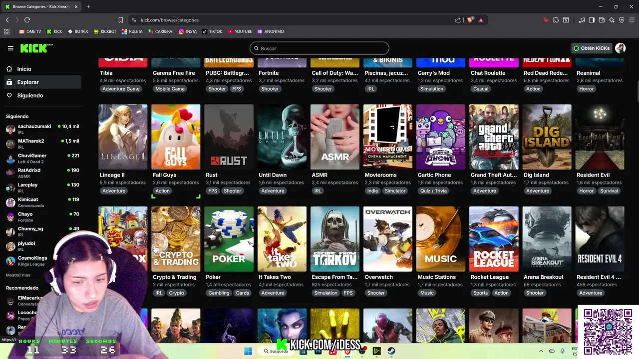Screen dimensions: 639x359
Task: Click the Quiz / Trivia tag under Gartic Phone
Action: pyautogui.click(x=433, y=191)
